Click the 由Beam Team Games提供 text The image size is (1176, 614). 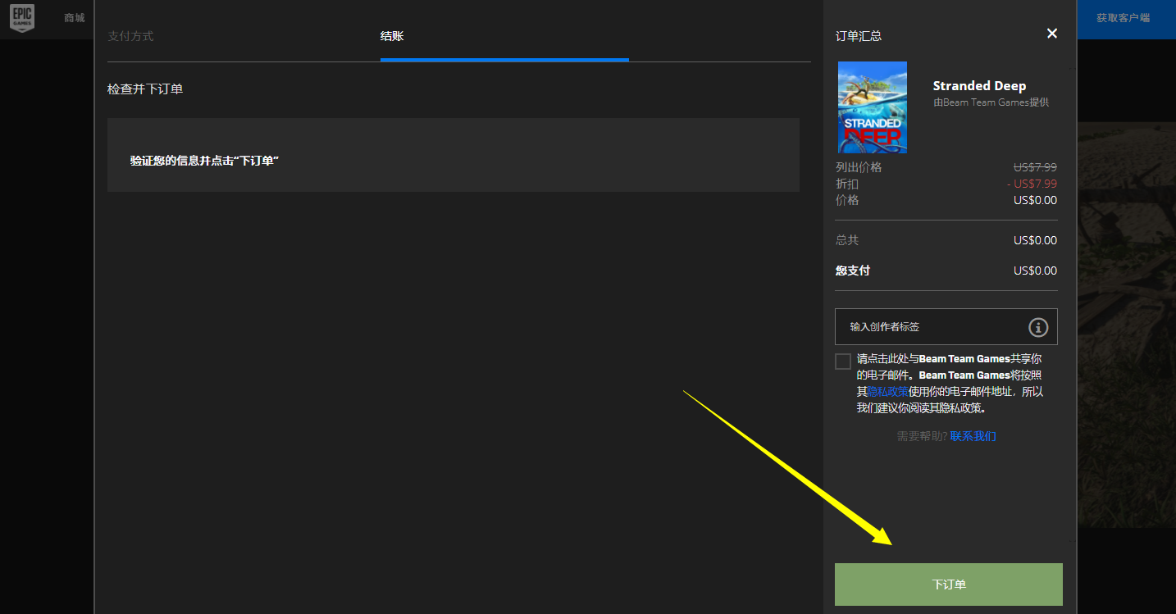point(991,102)
